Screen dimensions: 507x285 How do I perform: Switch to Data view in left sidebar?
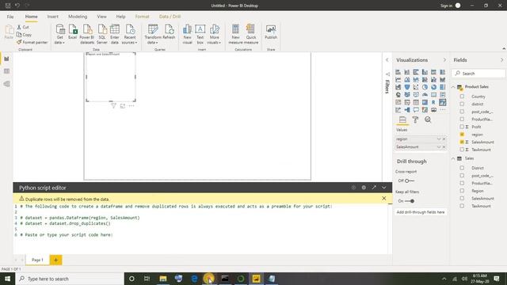[x=6, y=71]
